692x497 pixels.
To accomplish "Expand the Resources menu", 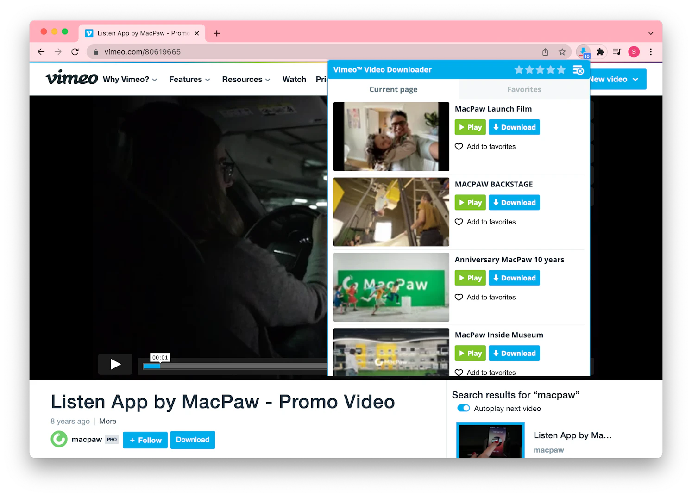I will coord(246,80).
